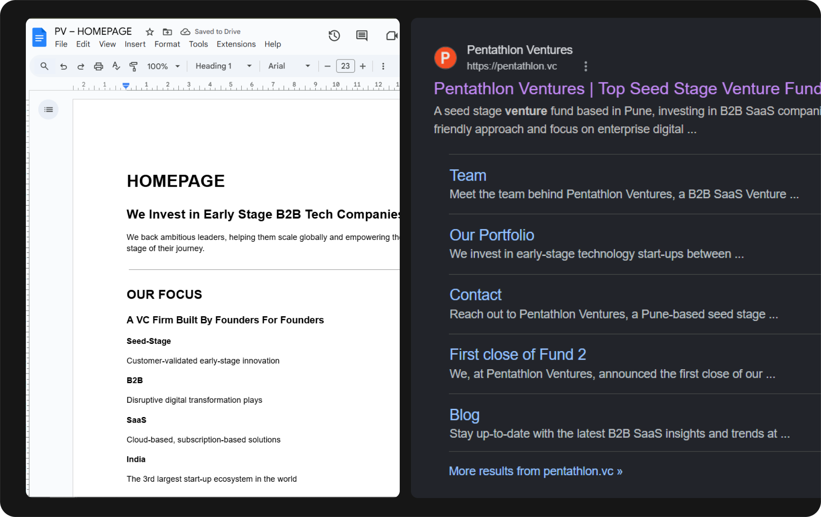Click 'A VC Firm Built By Founders' subheading
821x517 pixels.
[225, 320]
